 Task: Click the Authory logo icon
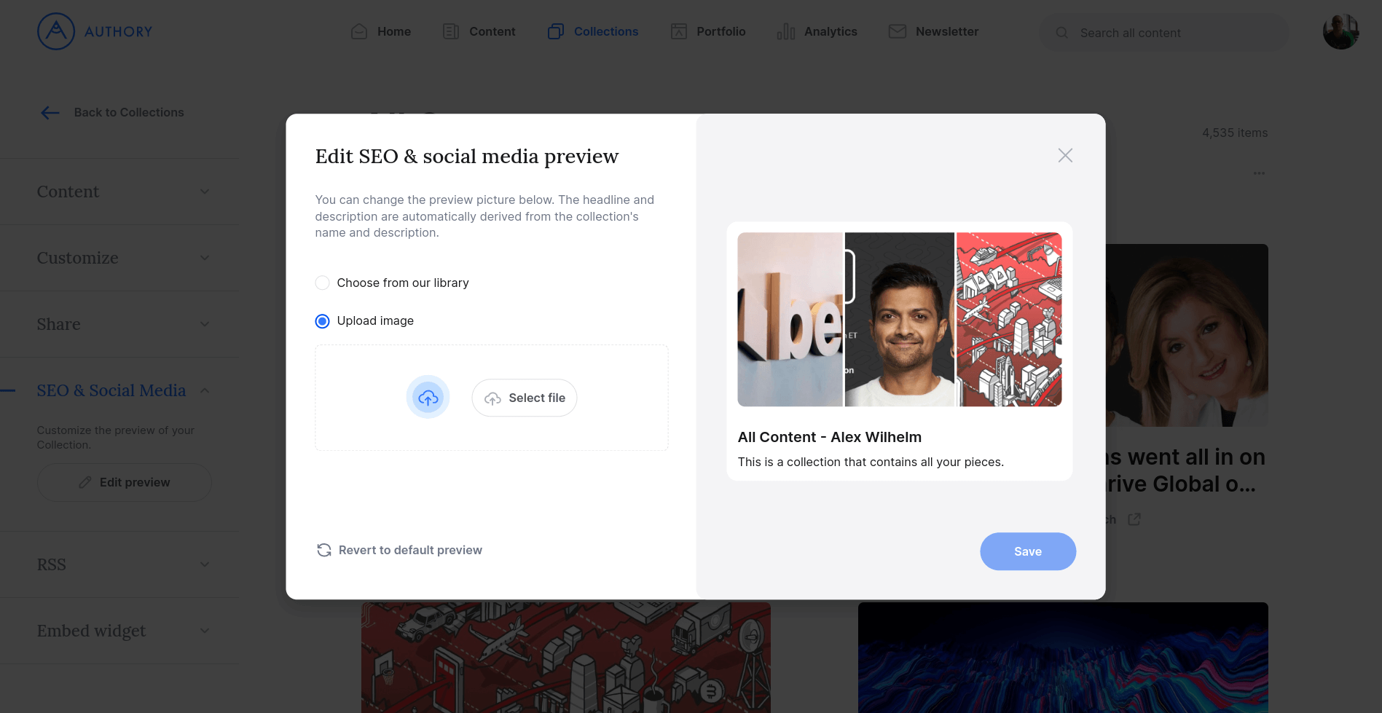click(x=56, y=31)
